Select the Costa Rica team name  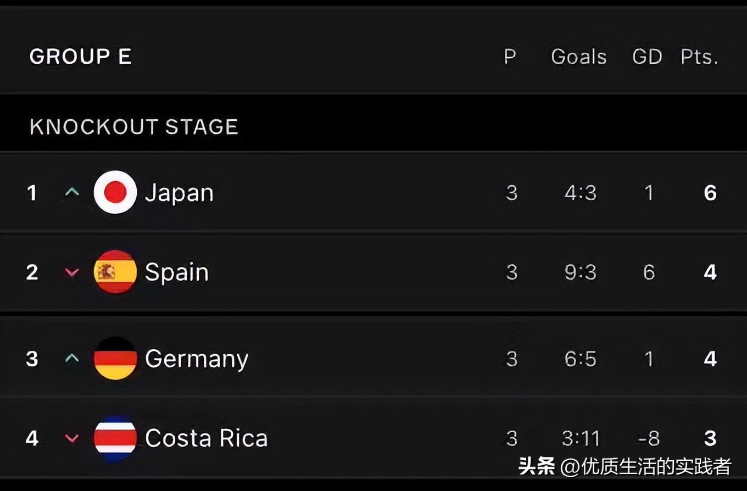(206, 438)
